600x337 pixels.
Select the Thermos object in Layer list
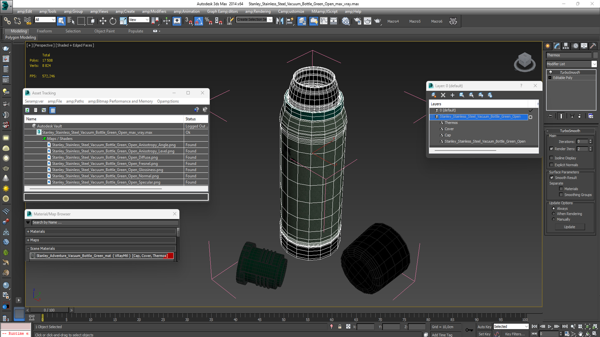(451, 123)
